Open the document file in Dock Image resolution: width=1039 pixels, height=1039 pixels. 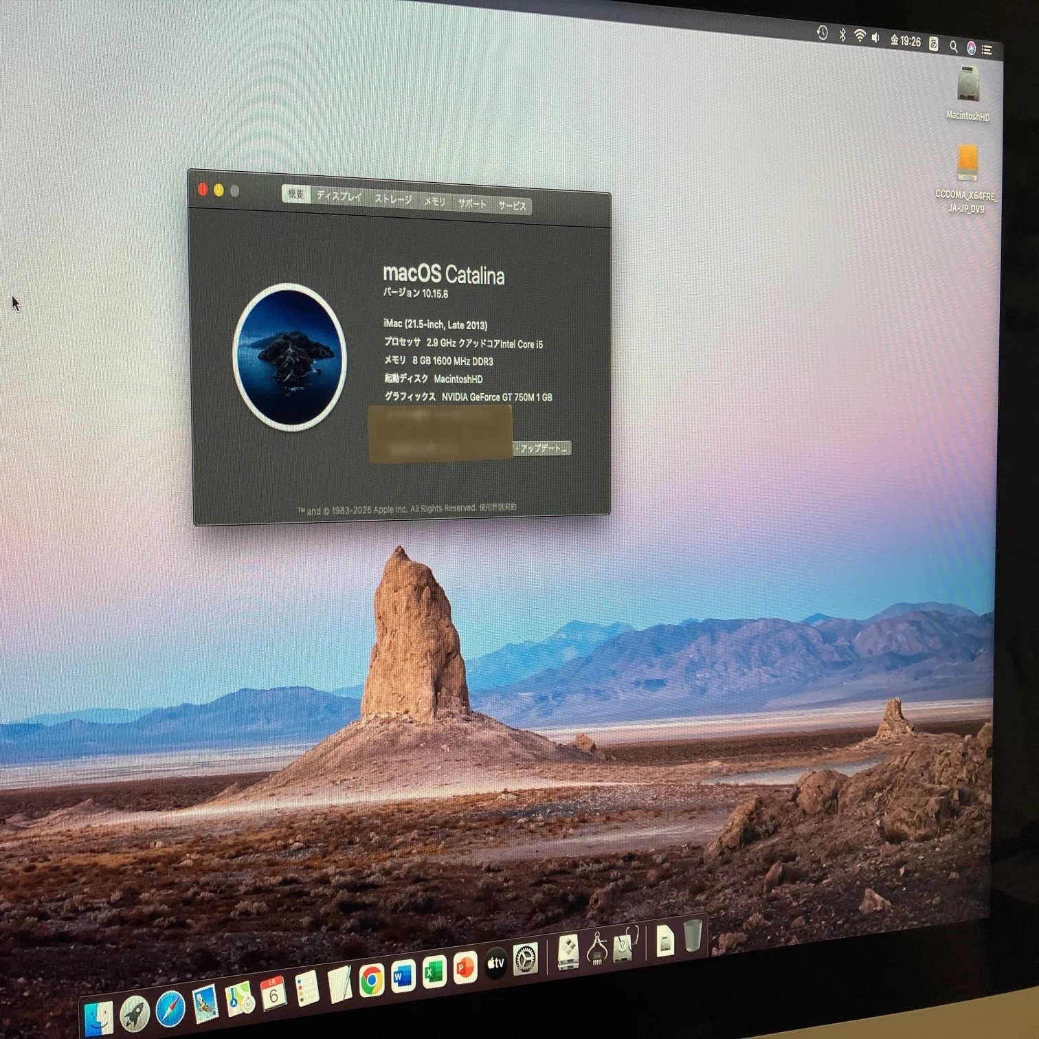[665, 940]
